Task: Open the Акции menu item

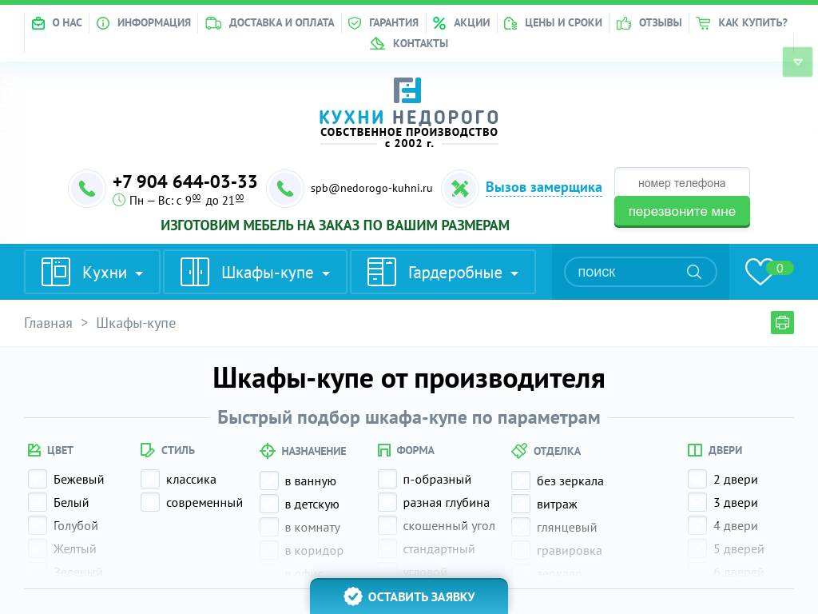Action: [x=462, y=22]
